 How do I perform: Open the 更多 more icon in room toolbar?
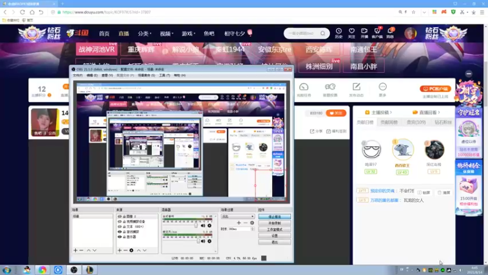click(x=382, y=86)
